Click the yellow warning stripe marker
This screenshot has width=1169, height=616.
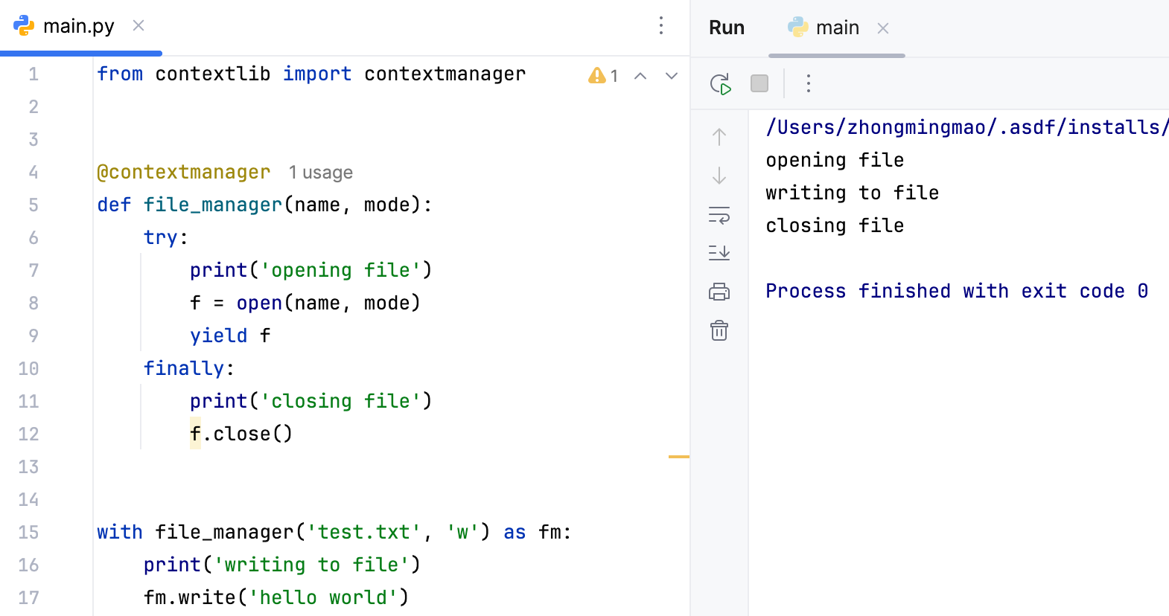click(x=678, y=456)
